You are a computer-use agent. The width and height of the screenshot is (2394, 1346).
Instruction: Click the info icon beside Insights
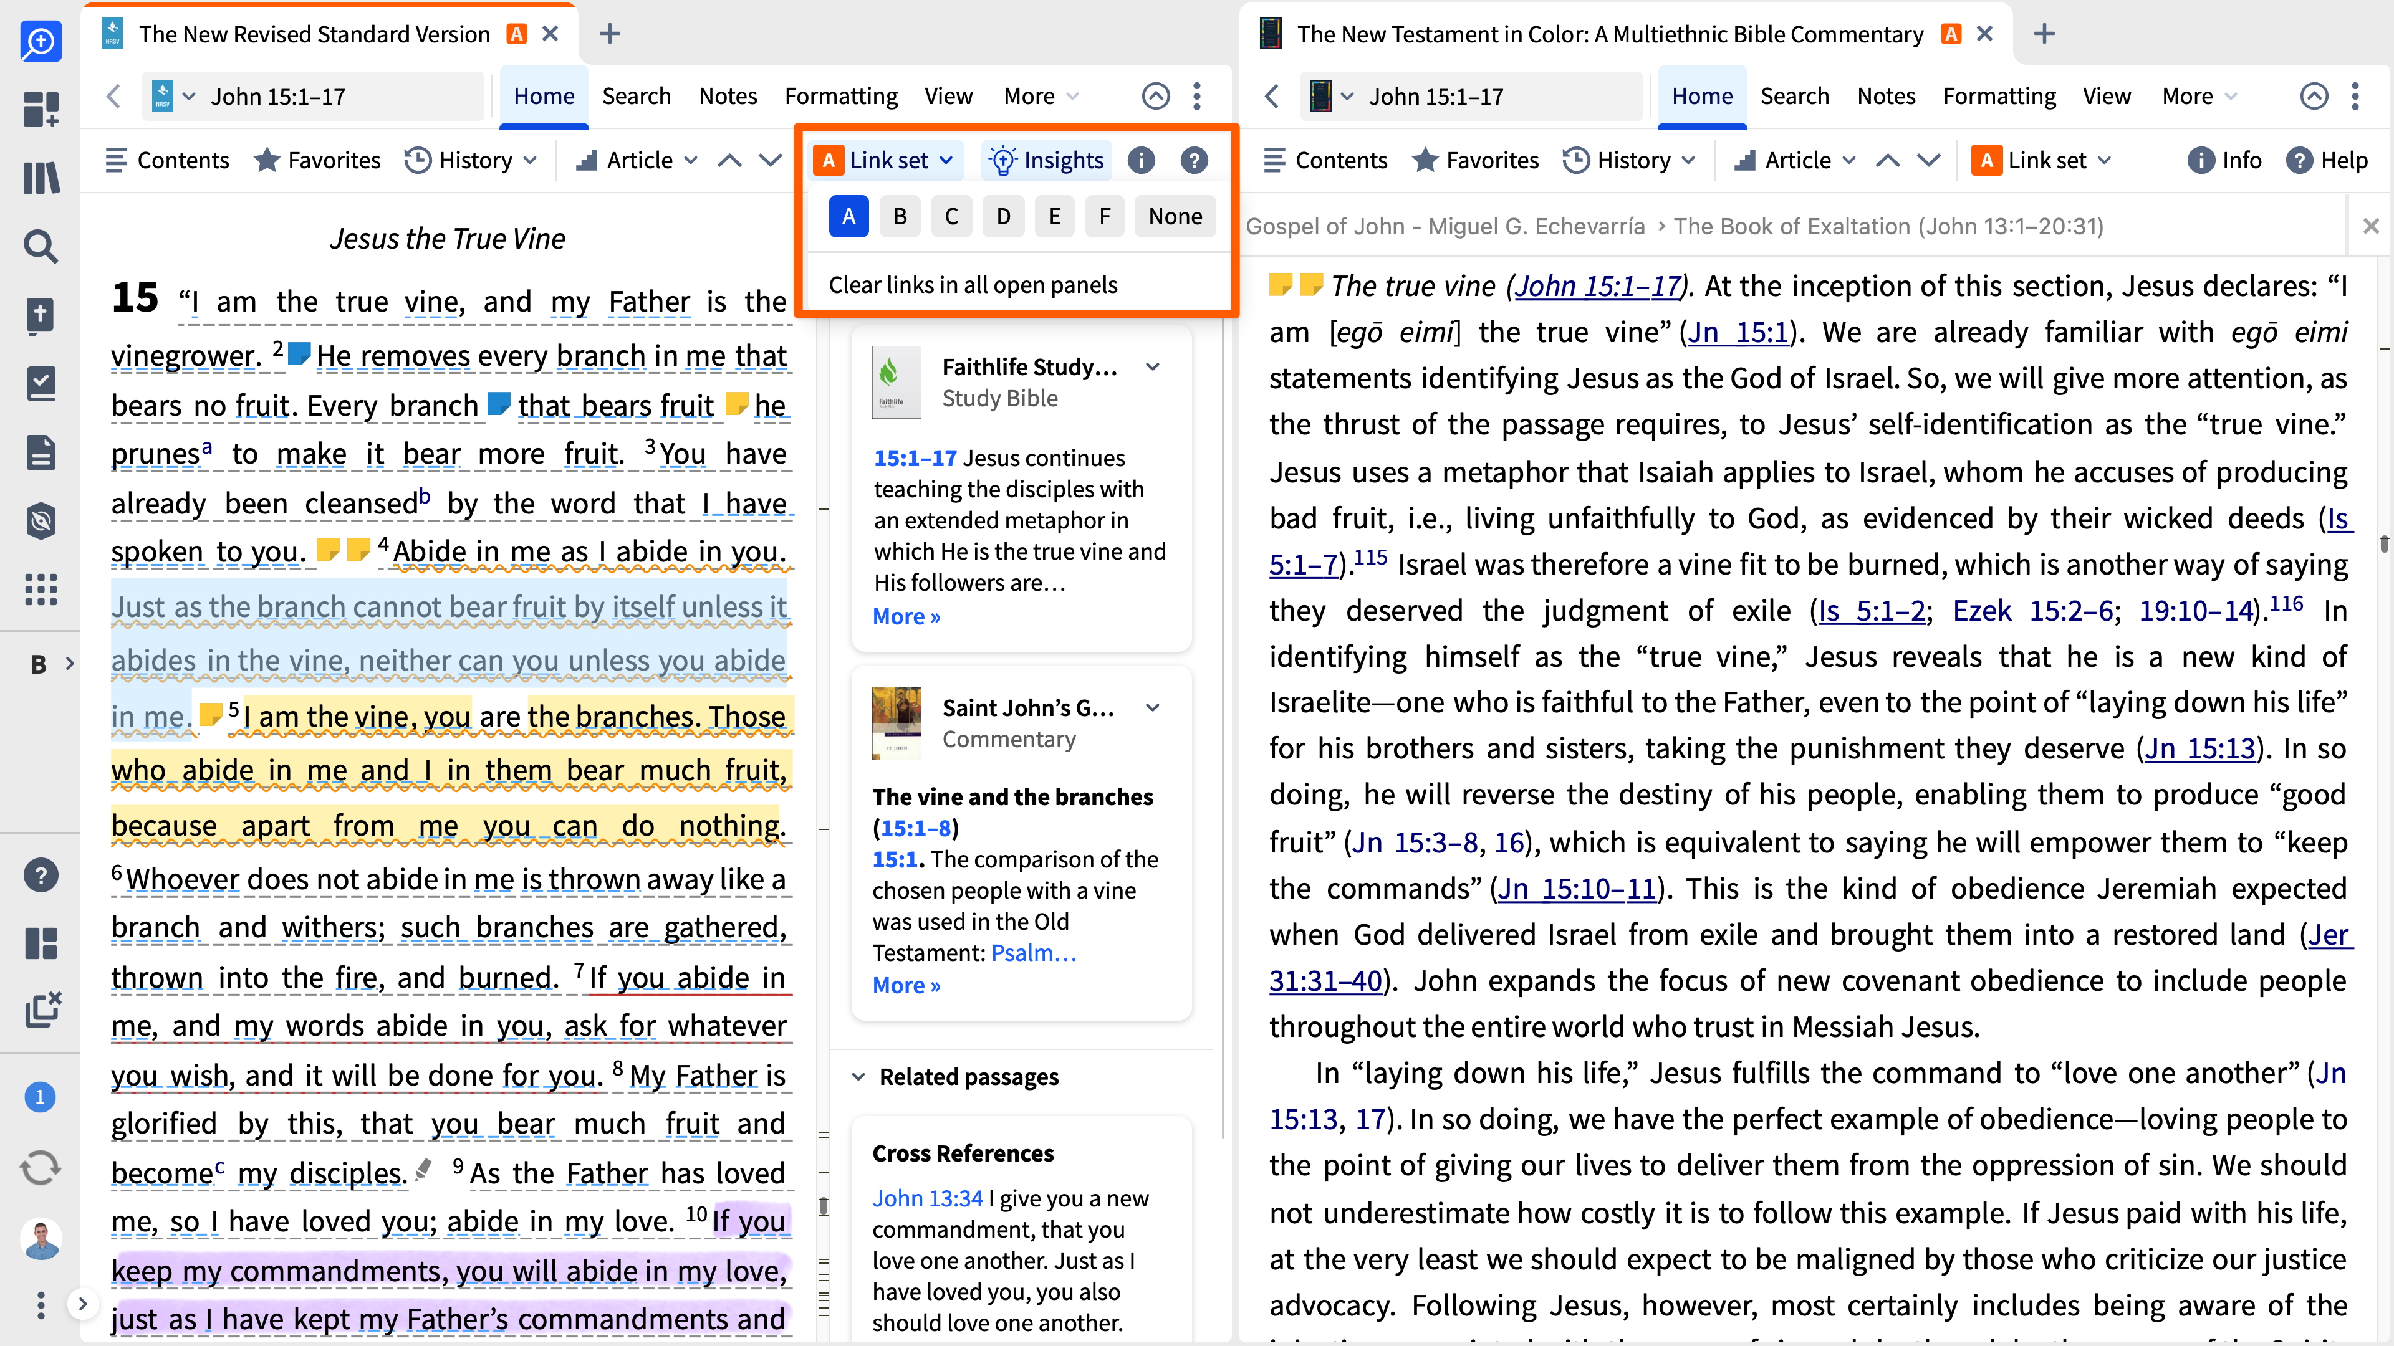pos(1142,161)
